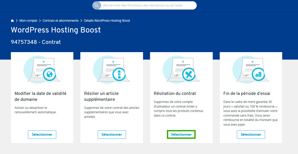Viewport: 298px width, 154px height.
Task: Click the trial period coins document illustration
Action: [x=251, y=70]
